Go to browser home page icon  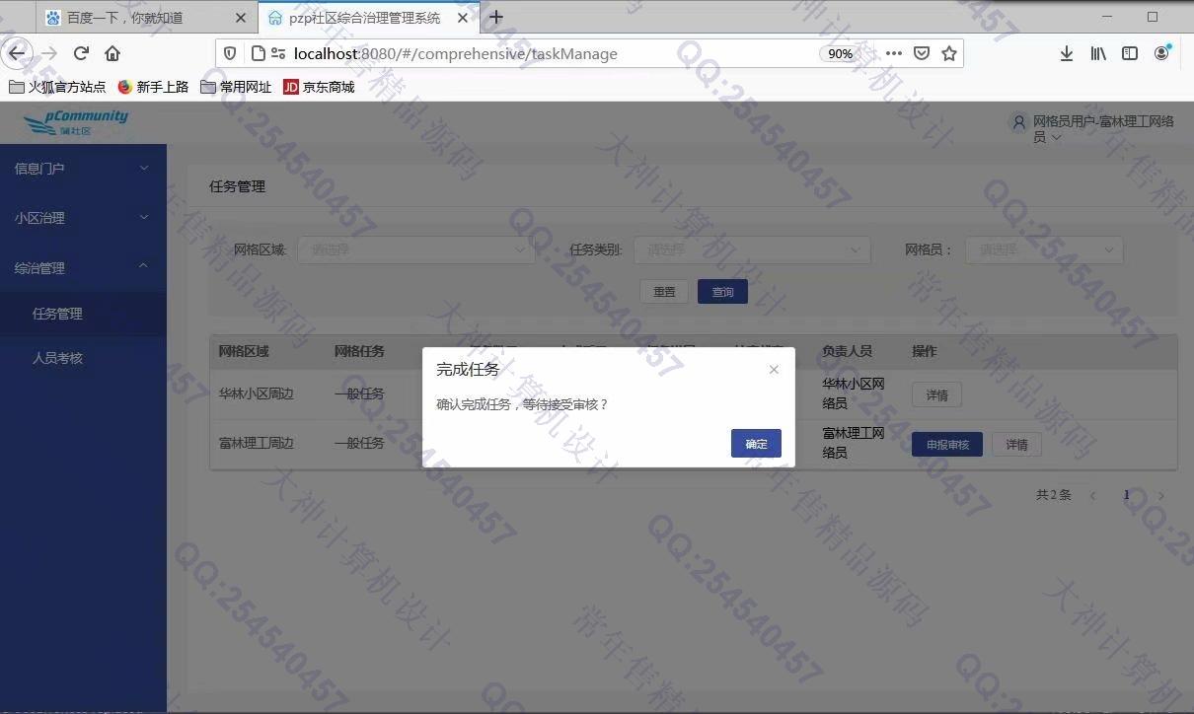(x=112, y=53)
